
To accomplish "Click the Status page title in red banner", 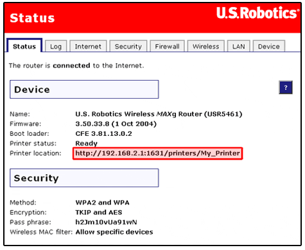I will tap(32, 18).
